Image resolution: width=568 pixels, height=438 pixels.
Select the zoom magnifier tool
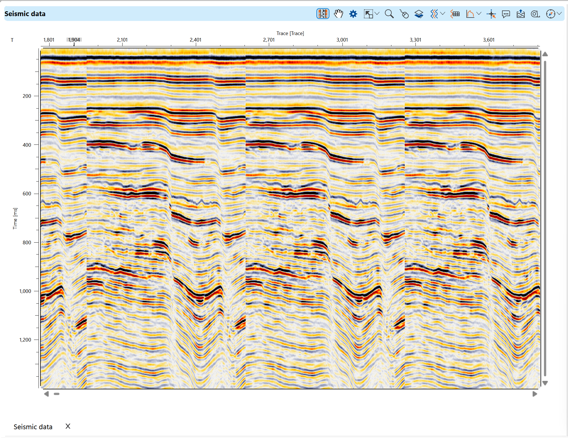point(389,13)
